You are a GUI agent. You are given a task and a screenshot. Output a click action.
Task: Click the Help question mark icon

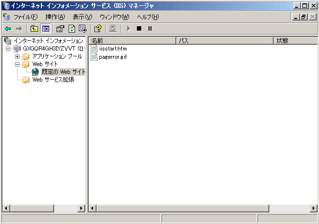[x=97, y=29]
